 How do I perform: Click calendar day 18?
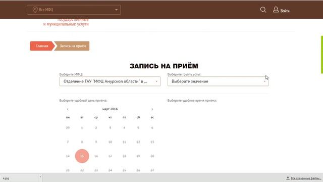tap(124, 156)
